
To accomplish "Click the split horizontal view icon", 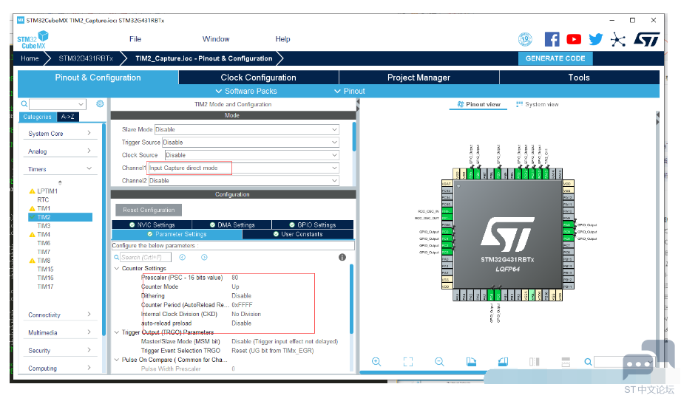I will click(x=534, y=362).
